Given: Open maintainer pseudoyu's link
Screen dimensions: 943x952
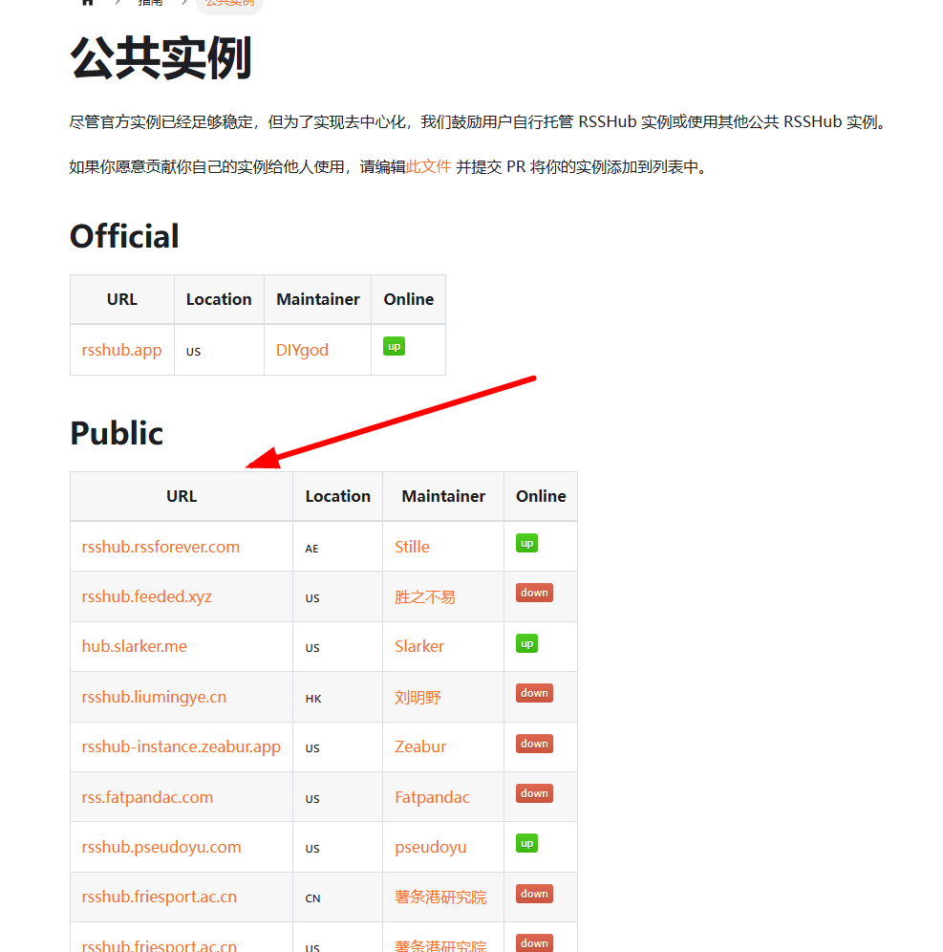Looking at the screenshot, I should coord(431,848).
